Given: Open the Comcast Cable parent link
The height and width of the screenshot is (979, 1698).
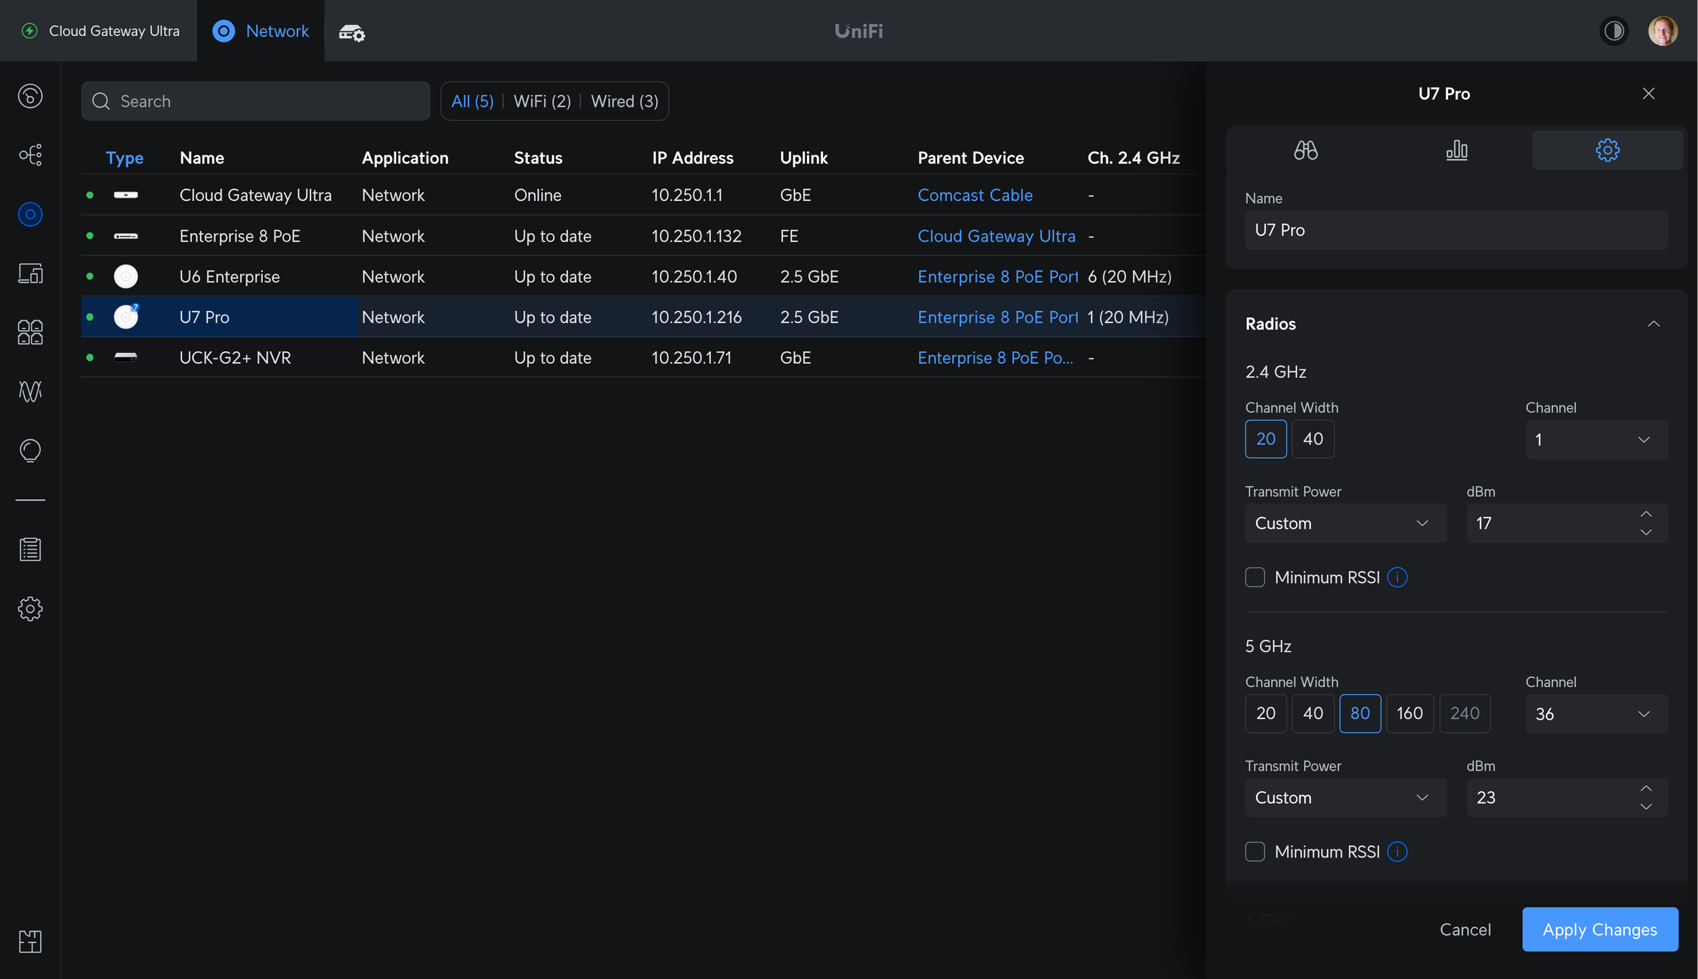Looking at the screenshot, I should pos(975,195).
